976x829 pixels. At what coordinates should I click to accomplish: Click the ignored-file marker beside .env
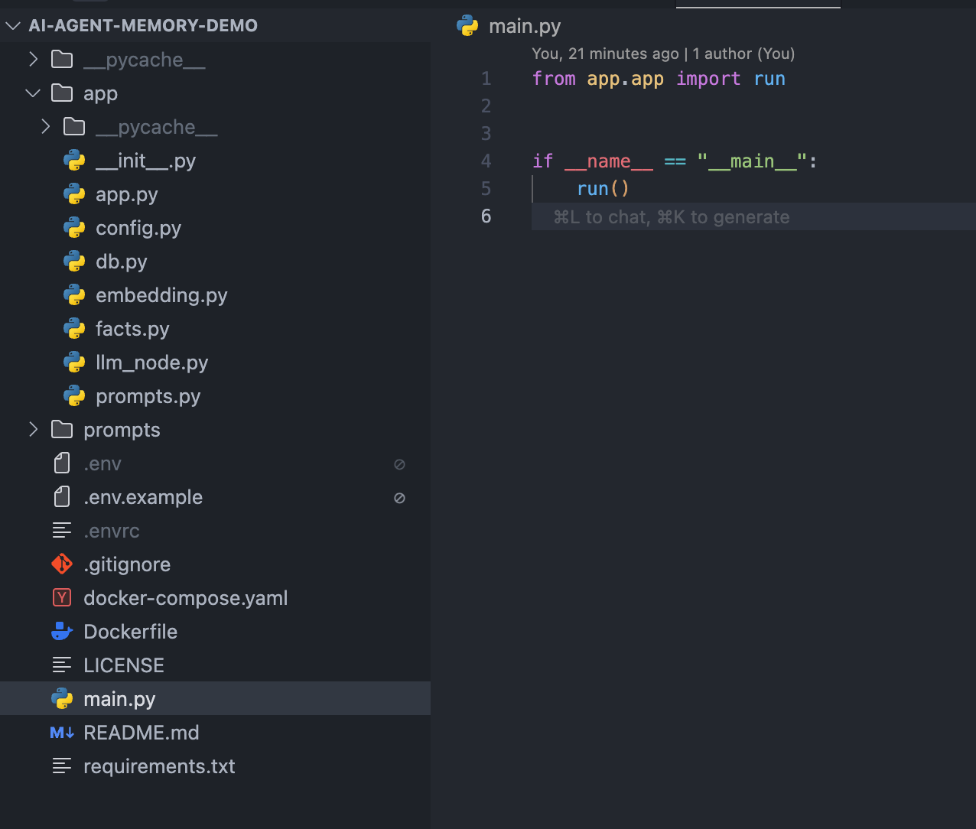tap(399, 464)
